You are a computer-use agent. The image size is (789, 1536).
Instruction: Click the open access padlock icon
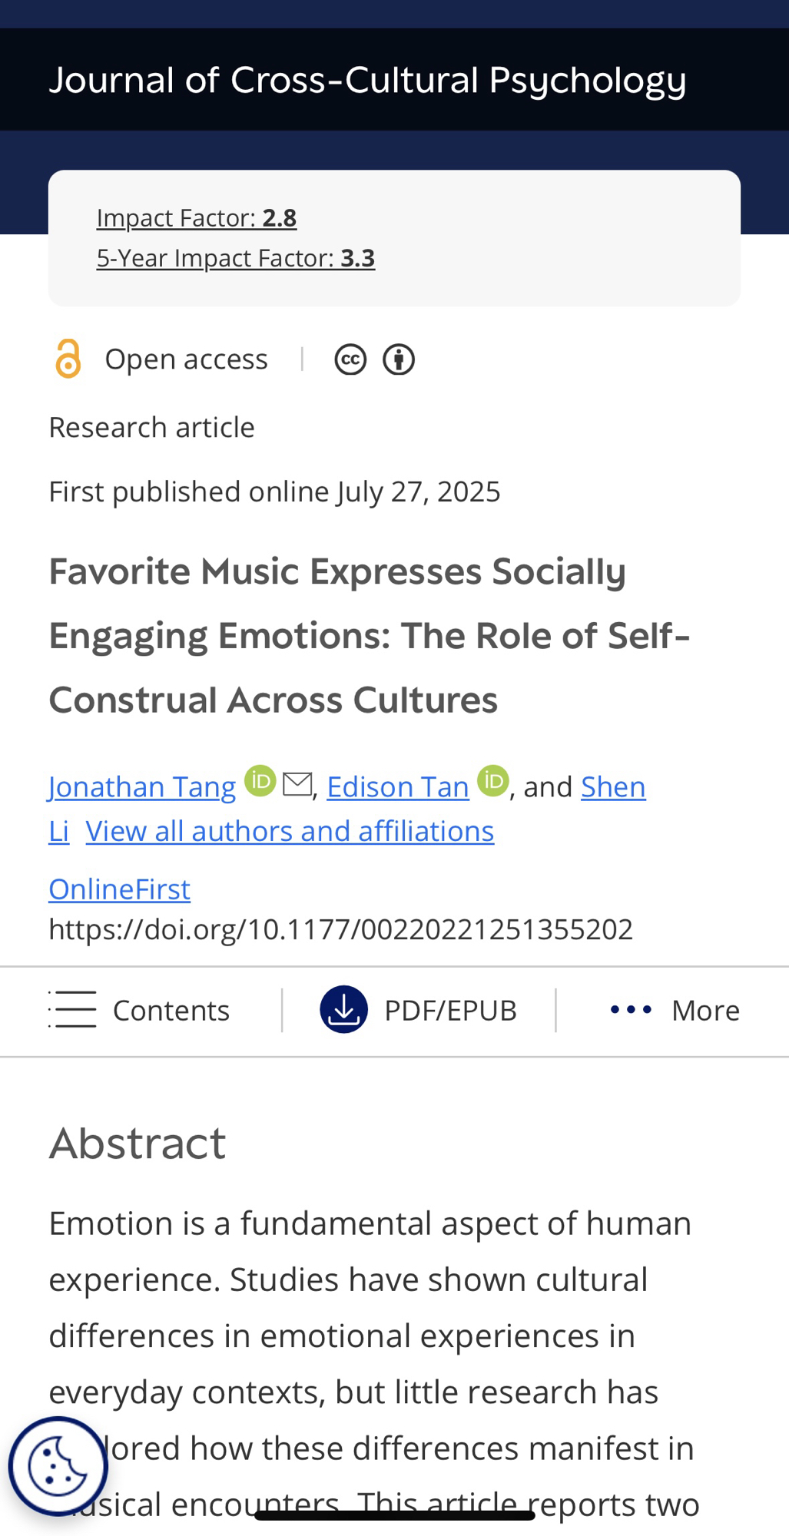coord(68,359)
